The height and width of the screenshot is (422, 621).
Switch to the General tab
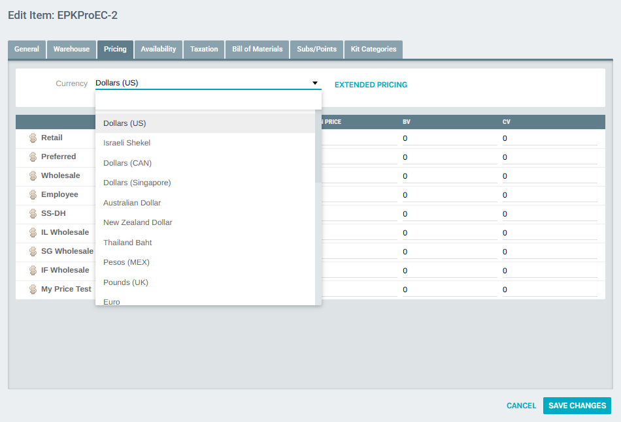(26, 49)
